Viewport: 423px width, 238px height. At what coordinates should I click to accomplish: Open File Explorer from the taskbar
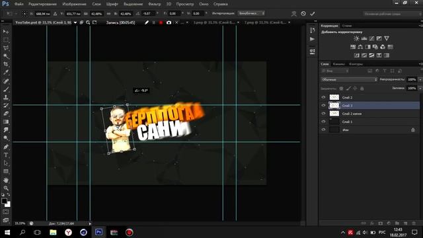(53, 232)
